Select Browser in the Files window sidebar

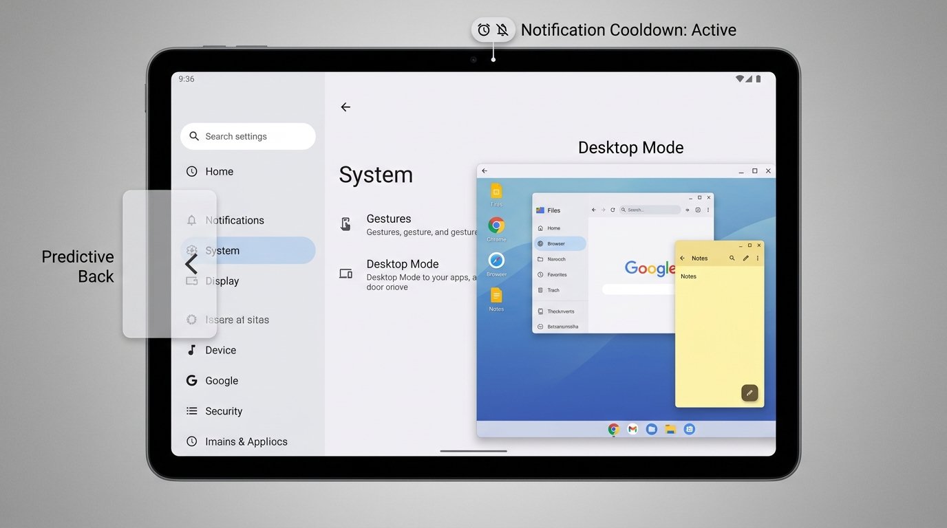coord(560,243)
